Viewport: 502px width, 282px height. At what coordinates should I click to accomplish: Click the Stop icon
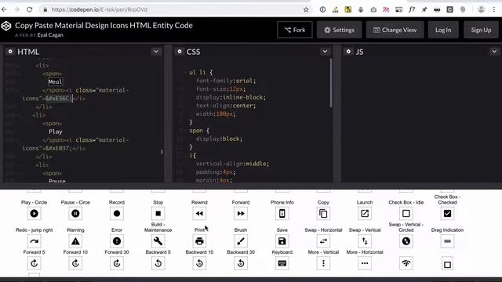pyautogui.click(x=158, y=214)
